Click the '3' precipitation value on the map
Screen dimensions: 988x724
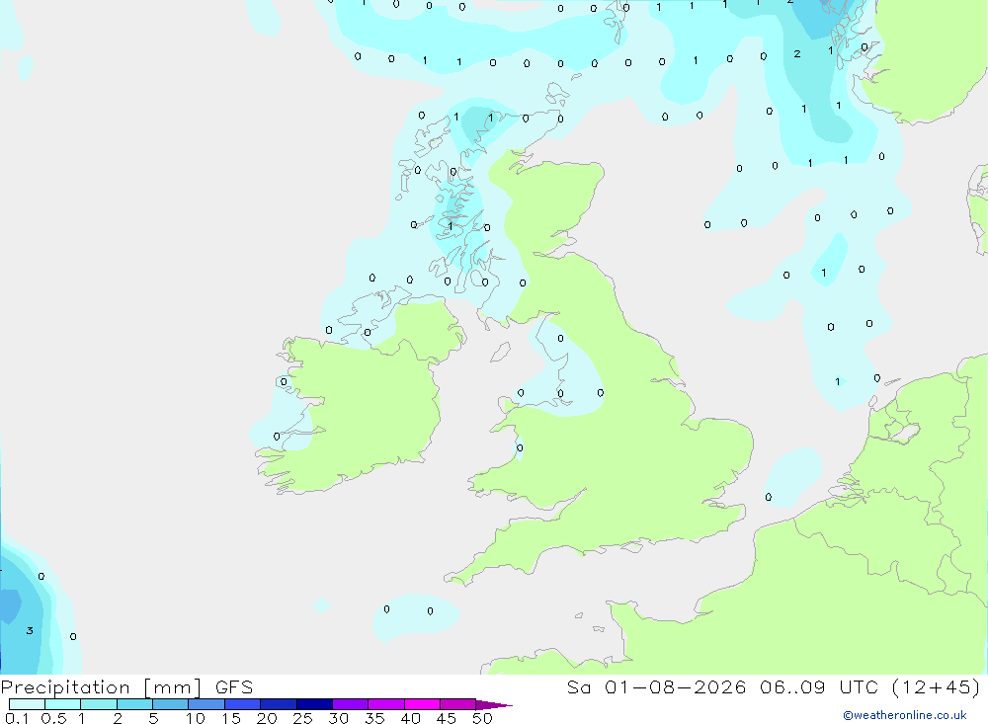pyautogui.click(x=30, y=631)
